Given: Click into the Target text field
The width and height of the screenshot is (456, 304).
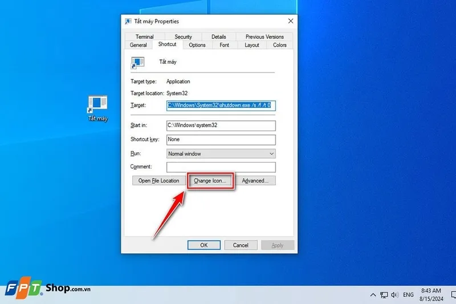Looking at the screenshot, I should pyautogui.click(x=221, y=106).
